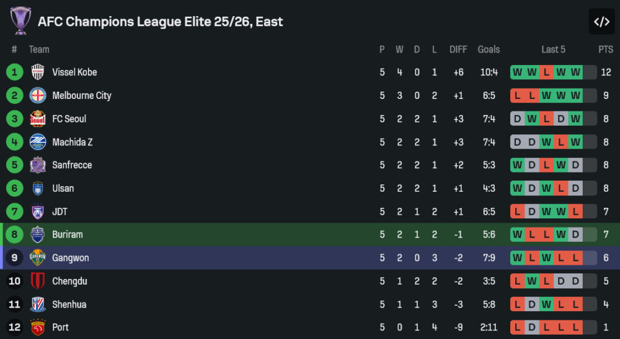Click the Vissel Kobe club crest
Image resolution: width=620 pixels, height=339 pixels.
pos(38,72)
